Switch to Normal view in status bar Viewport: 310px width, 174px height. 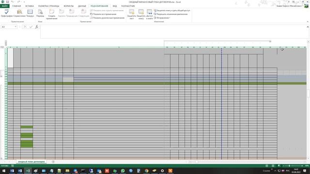pyautogui.click(x=267, y=166)
